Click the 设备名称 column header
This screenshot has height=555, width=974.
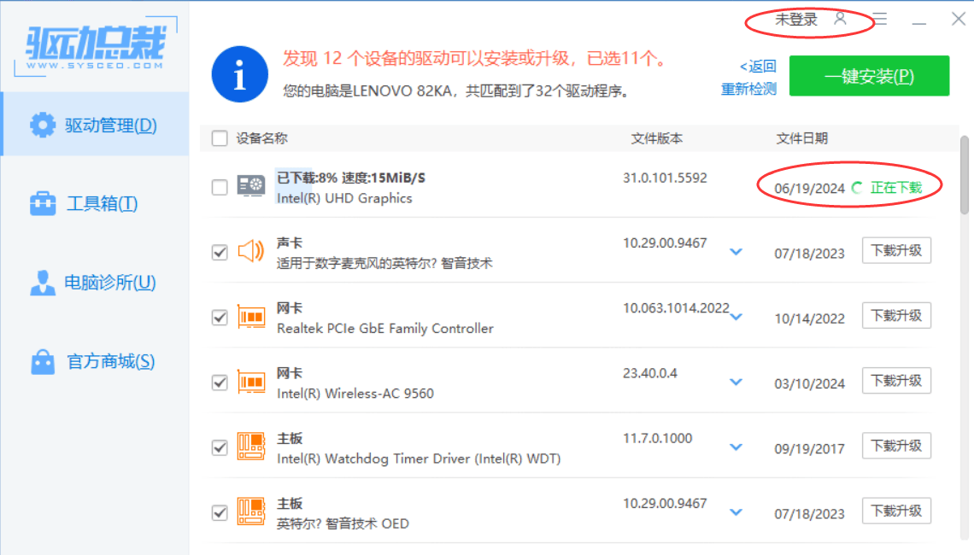tap(261, 138)
